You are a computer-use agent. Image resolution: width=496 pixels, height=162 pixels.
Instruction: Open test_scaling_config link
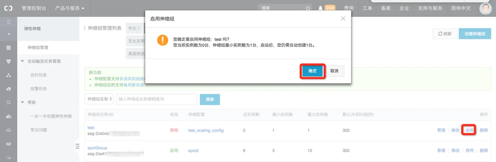(206, 130)
